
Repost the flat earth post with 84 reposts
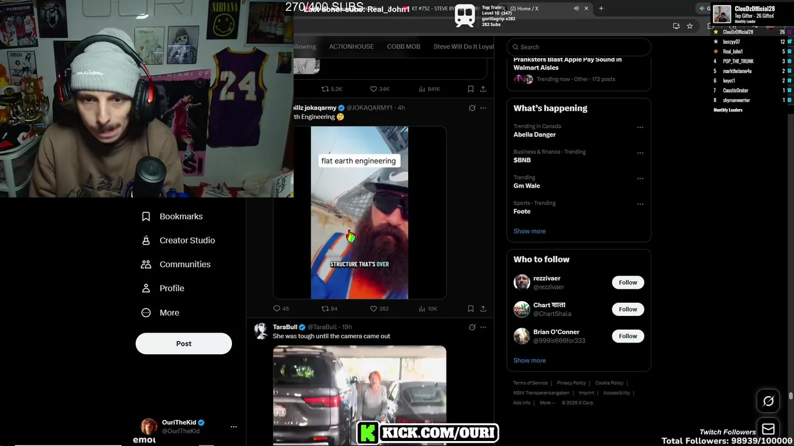[x=329, y=308]
